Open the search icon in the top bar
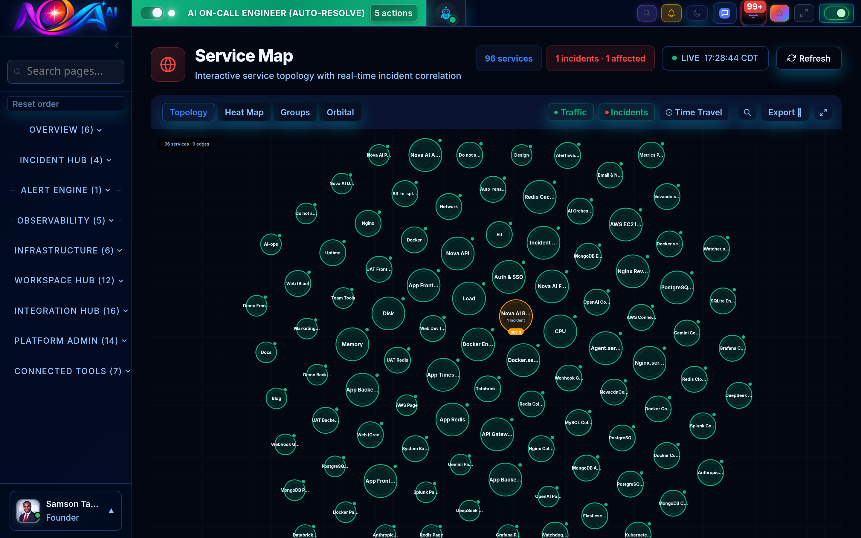This screenshot has height=538, width=861. pos(647,13)
